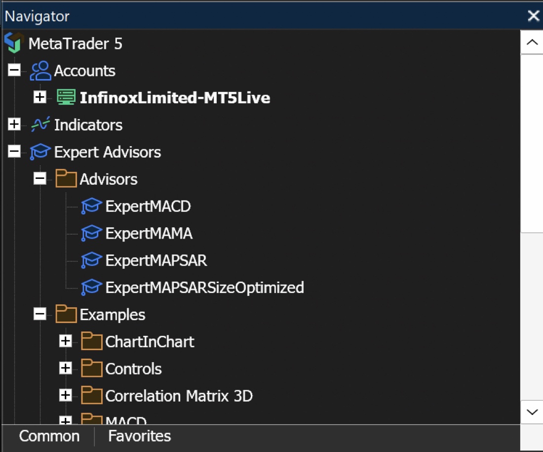Click the ExpertMAPSAR advisor icon
This screenshot has width=543, height=452.
[91, 260]
